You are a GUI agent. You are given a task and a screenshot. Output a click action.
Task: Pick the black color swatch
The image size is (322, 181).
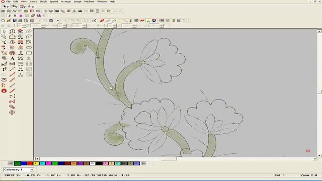(99, 163)
